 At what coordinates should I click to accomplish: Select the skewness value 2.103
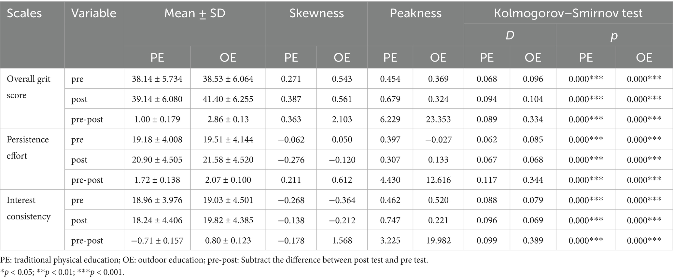tap(342, 119)
